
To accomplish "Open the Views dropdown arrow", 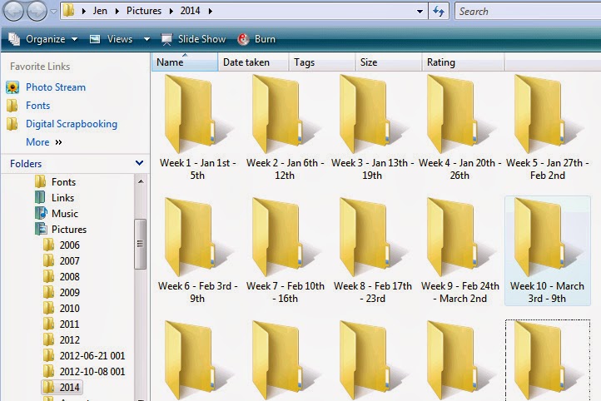I will pyautogui.click(x=147, y=39).
